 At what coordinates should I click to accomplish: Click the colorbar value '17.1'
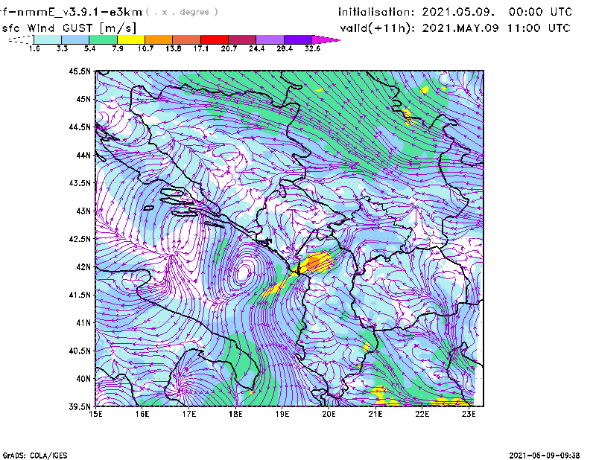200,48
